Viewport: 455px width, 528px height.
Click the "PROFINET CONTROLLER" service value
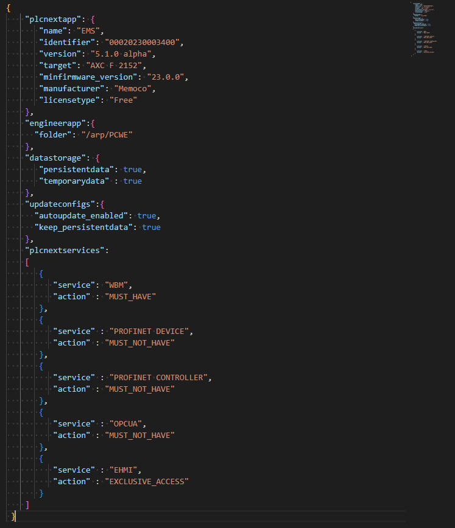coord(160,377)
